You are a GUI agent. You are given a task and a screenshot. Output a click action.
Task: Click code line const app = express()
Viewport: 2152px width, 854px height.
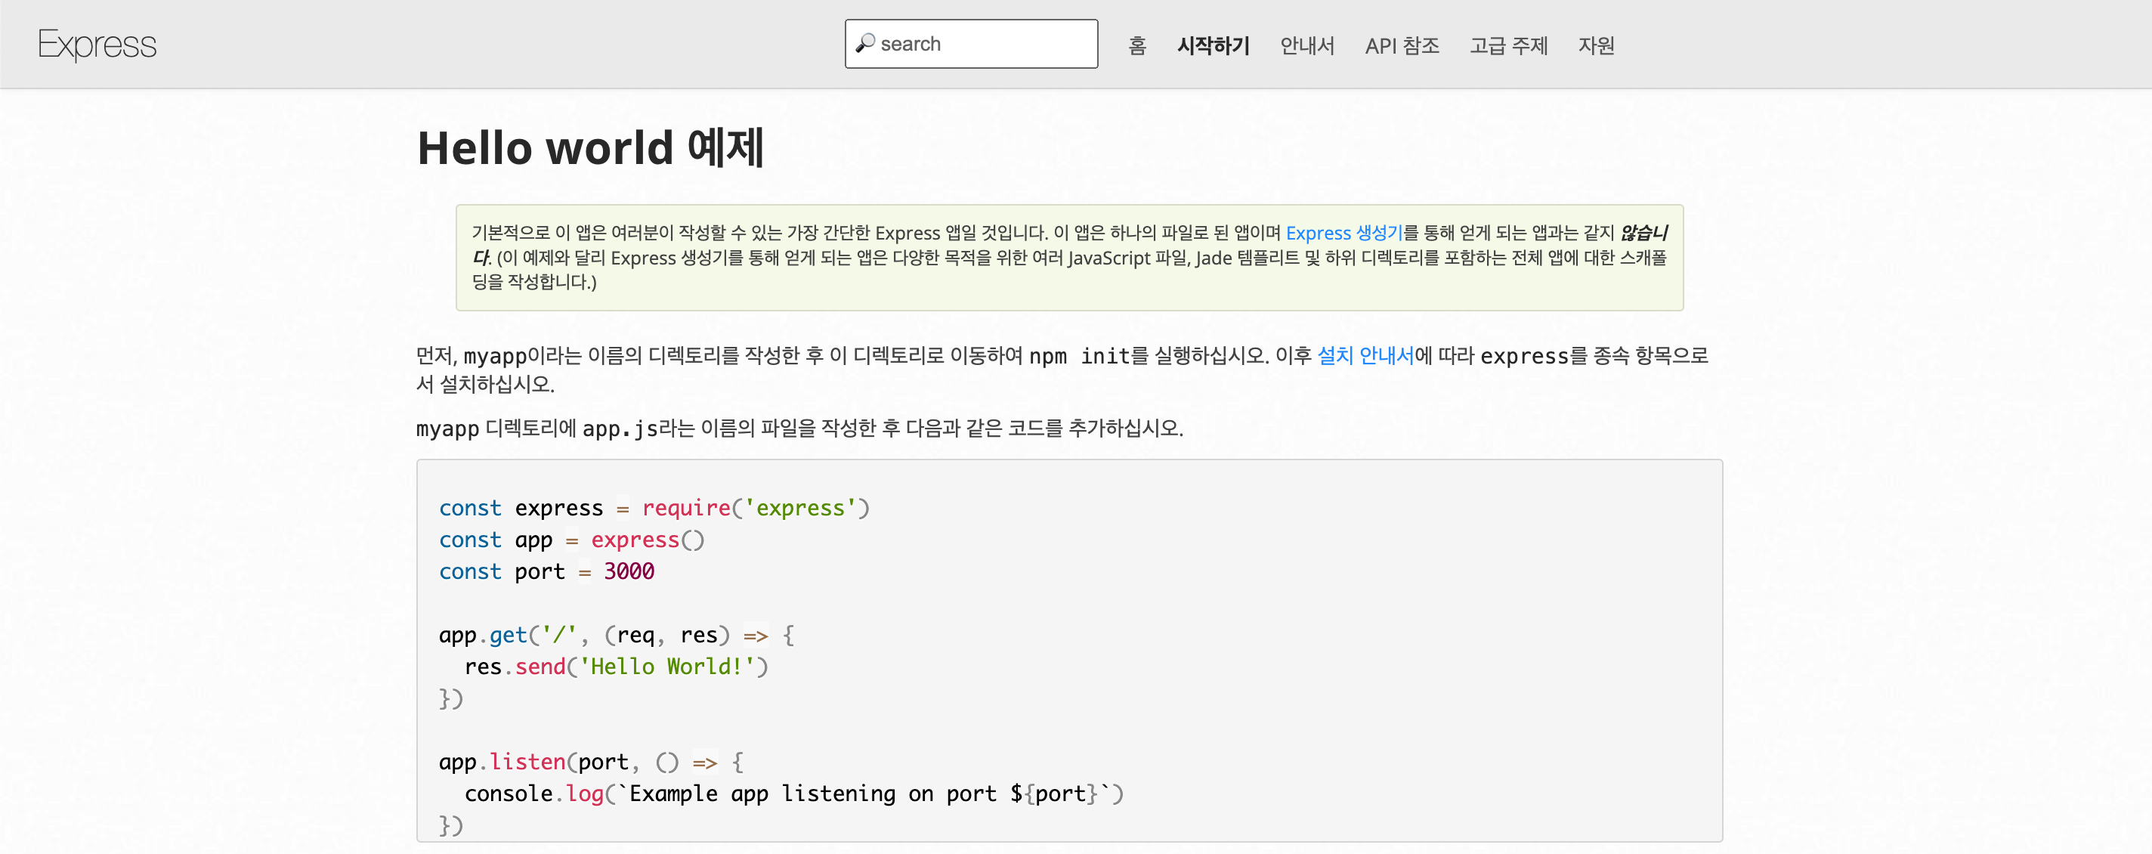point(571,540)
